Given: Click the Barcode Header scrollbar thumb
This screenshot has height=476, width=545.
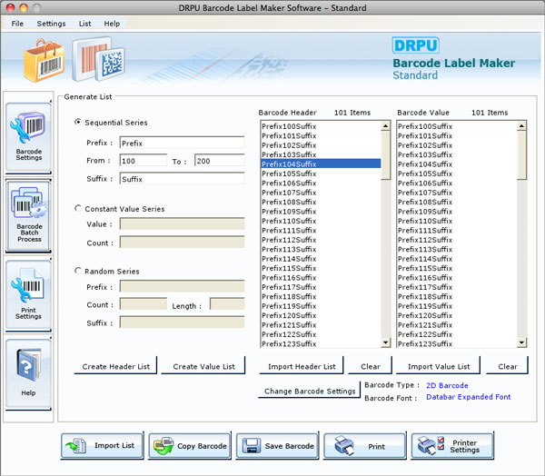Looking at the screenshot, I should coord(385,155).
